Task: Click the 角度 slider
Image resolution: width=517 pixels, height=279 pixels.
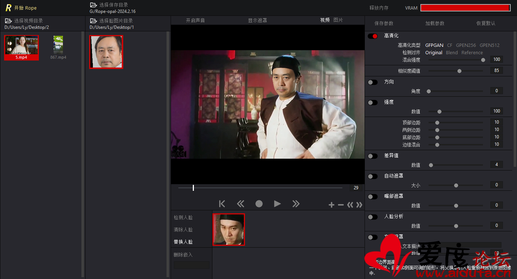Action: click(456, 91)
